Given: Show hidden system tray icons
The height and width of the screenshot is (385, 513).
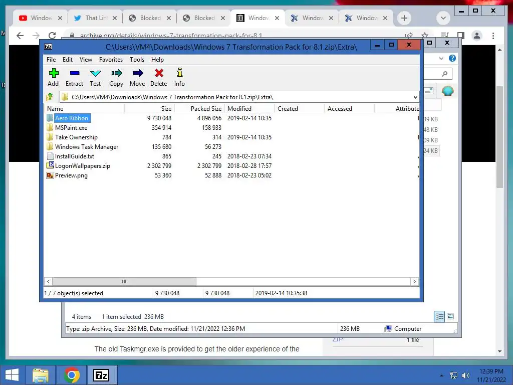Looking at the screenshot, I should click(x=442, y=375).
